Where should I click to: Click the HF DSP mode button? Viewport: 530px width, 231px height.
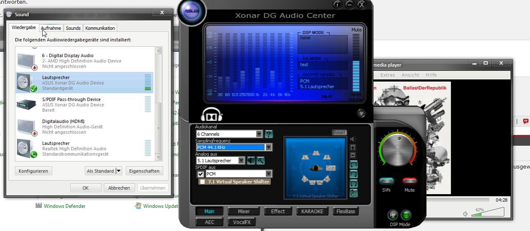392,215
